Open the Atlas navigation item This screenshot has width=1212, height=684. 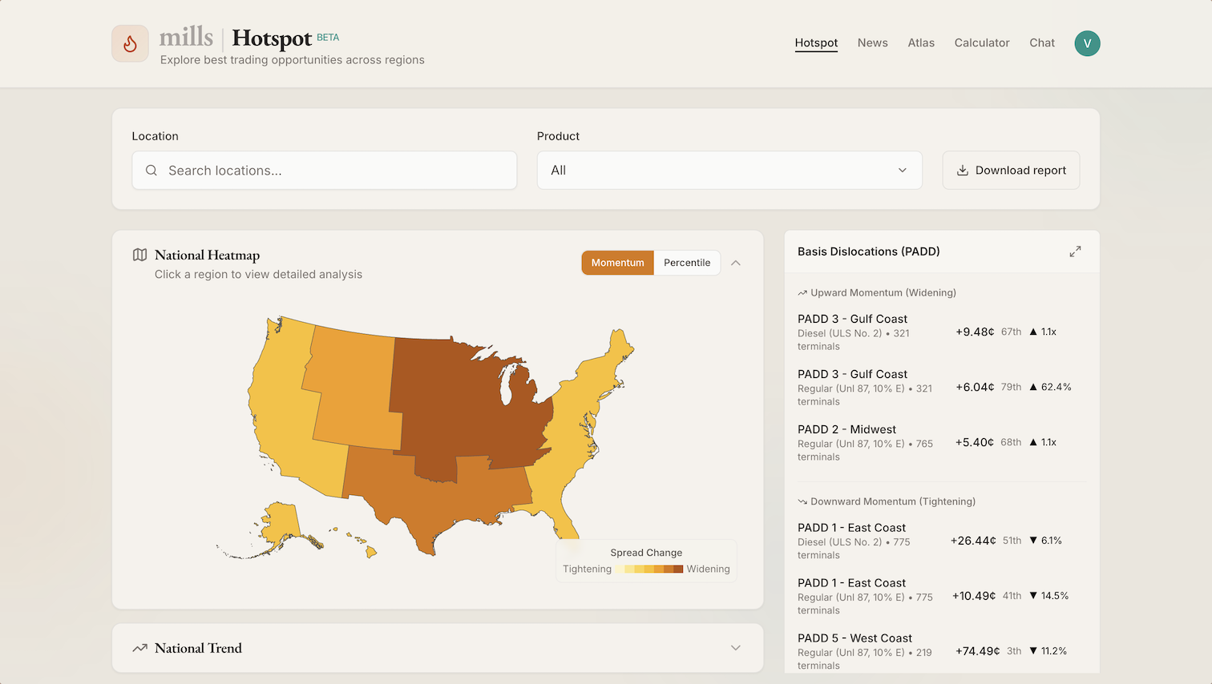coord(920,43)
